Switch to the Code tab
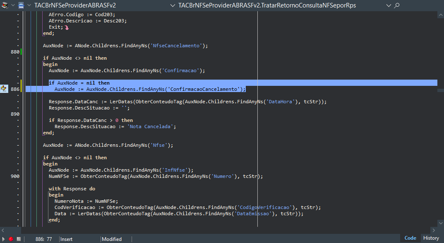This screenshot has width=444, height=243. point(410,238)
